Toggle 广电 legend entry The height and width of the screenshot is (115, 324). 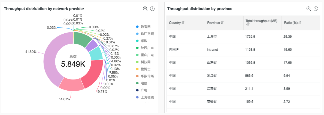pos(141,90)
